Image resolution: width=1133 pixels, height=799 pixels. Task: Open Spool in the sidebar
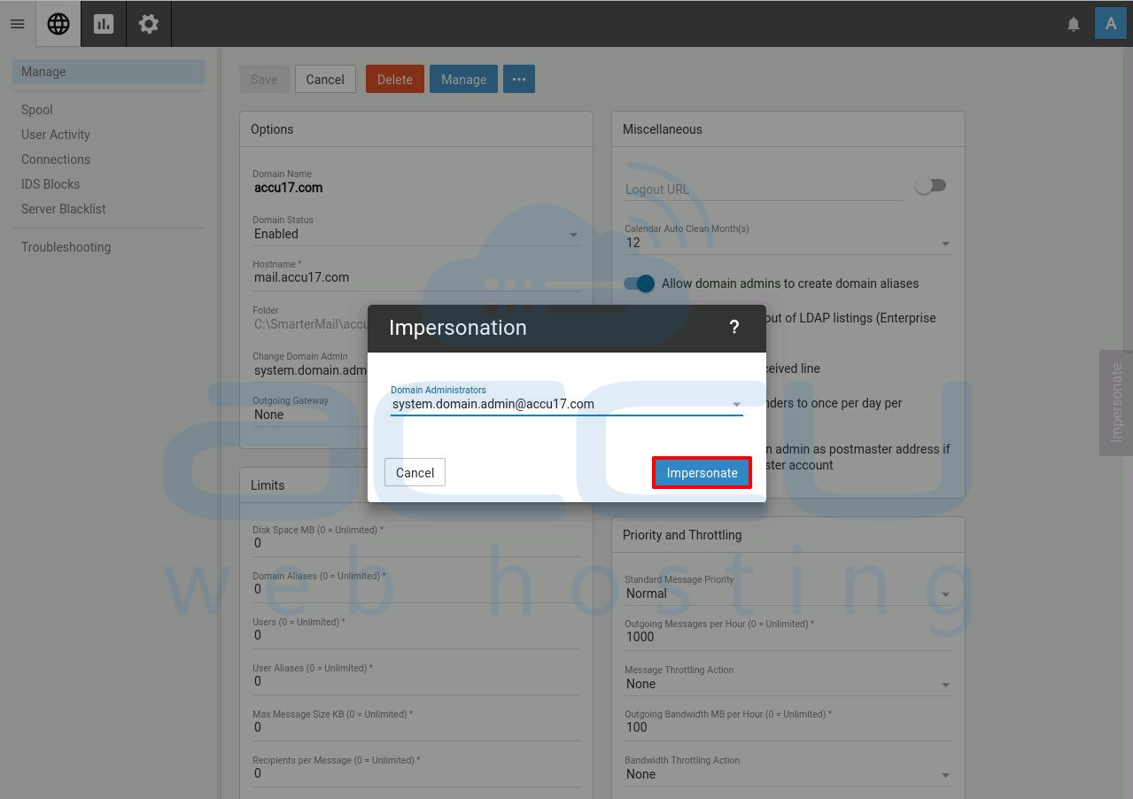37,110
